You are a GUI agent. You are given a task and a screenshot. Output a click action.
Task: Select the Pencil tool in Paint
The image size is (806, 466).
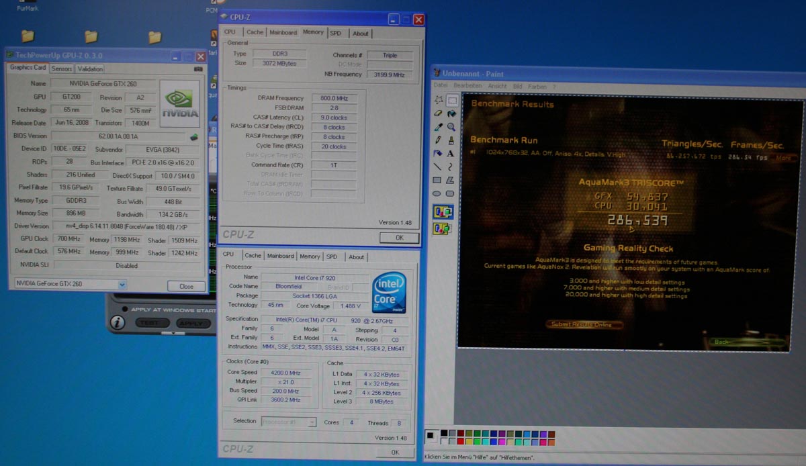point(438,140)
